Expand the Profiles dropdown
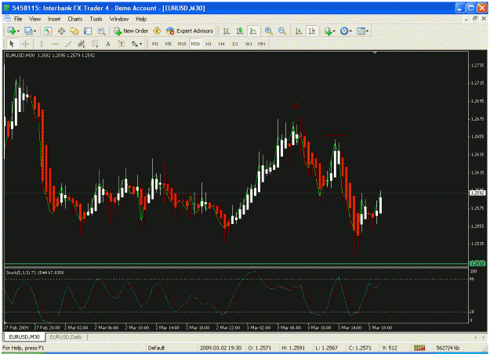Image resolution: width=490 pixels, height=354 pixels. 34,31
